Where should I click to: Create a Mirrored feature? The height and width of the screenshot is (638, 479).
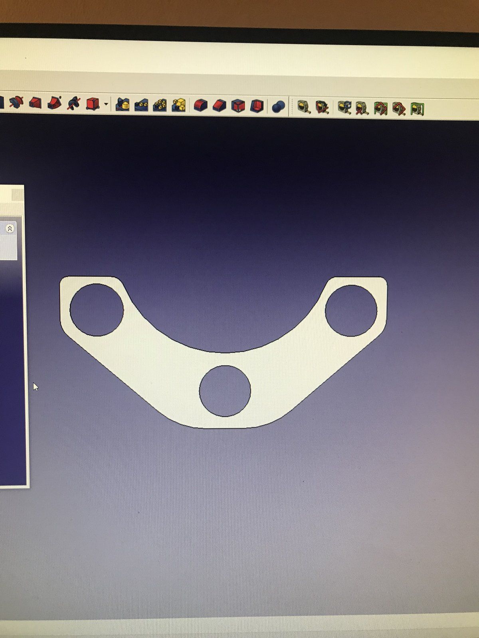coord(123,104)
